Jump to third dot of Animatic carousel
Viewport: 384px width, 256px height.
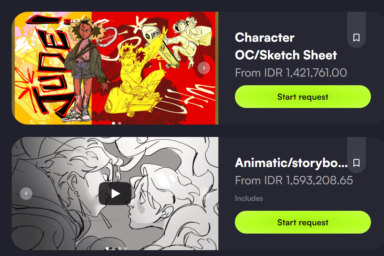click(120, 248)
